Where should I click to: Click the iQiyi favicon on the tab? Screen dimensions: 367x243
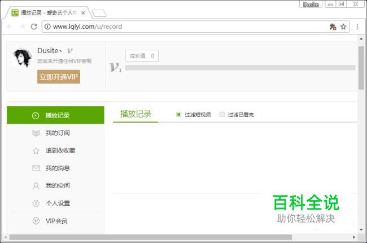(x=15, y=12)
